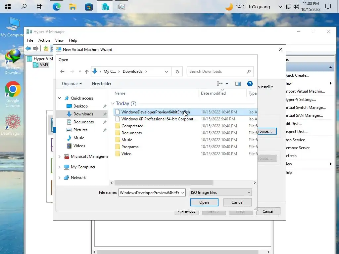Viewport: 339px width, 254px height.
Task: Change view layout icon
Action: coord(220,84)
